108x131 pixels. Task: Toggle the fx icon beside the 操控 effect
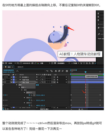click(x=3, y=85)
